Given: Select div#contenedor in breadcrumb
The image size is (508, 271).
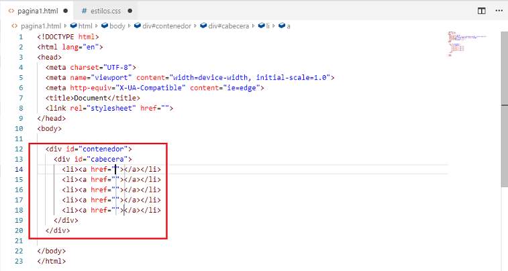Looking at the screenshot, I should (163, 26).
